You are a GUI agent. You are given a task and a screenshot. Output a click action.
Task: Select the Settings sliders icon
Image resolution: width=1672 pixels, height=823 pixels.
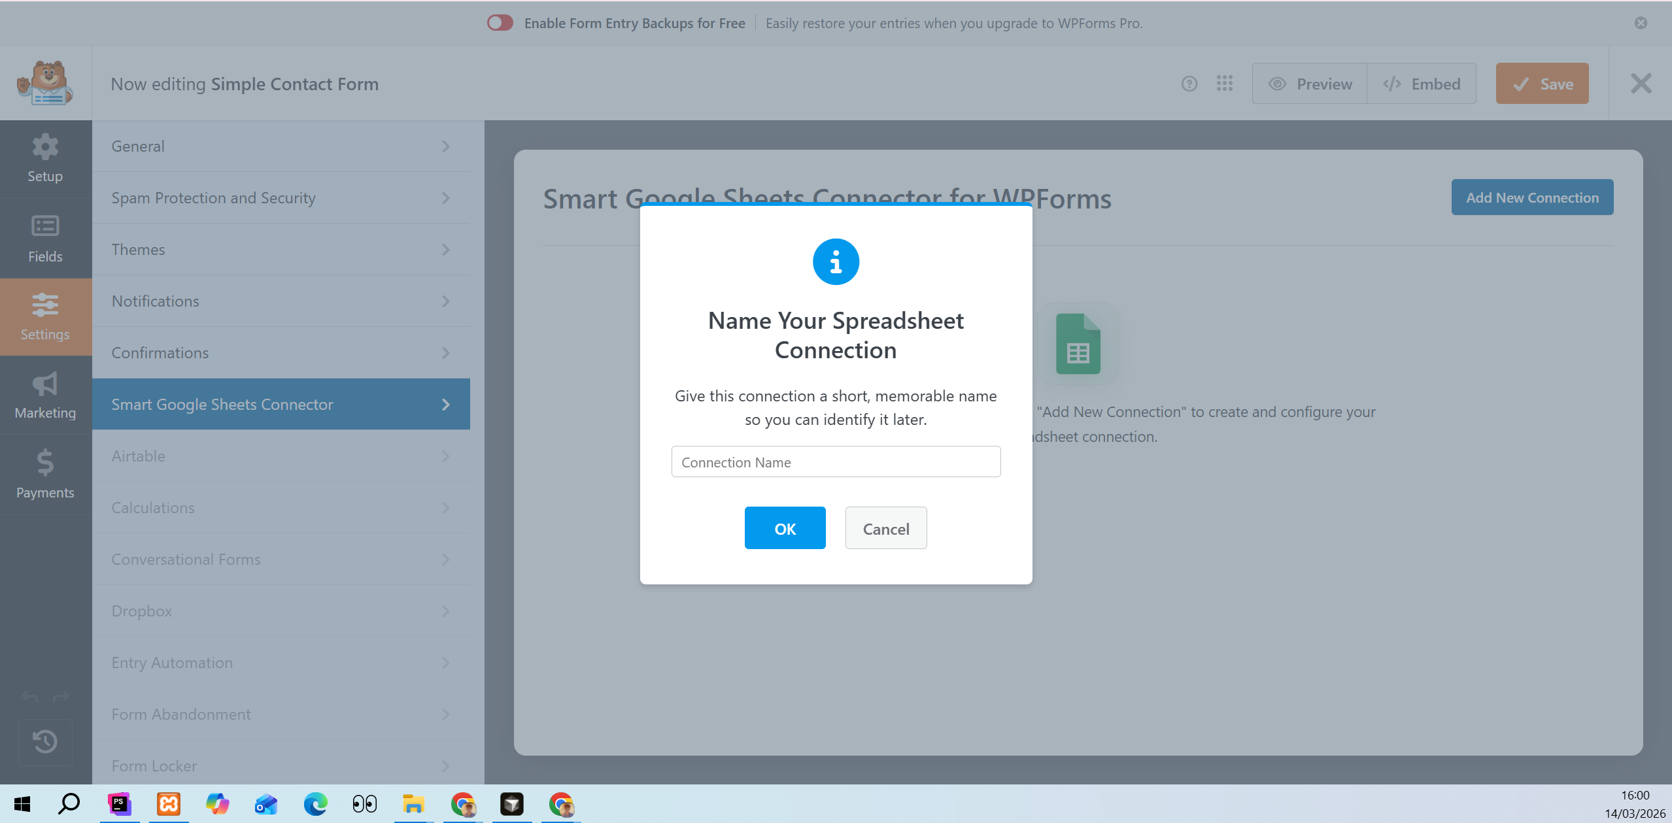point(45,305)
